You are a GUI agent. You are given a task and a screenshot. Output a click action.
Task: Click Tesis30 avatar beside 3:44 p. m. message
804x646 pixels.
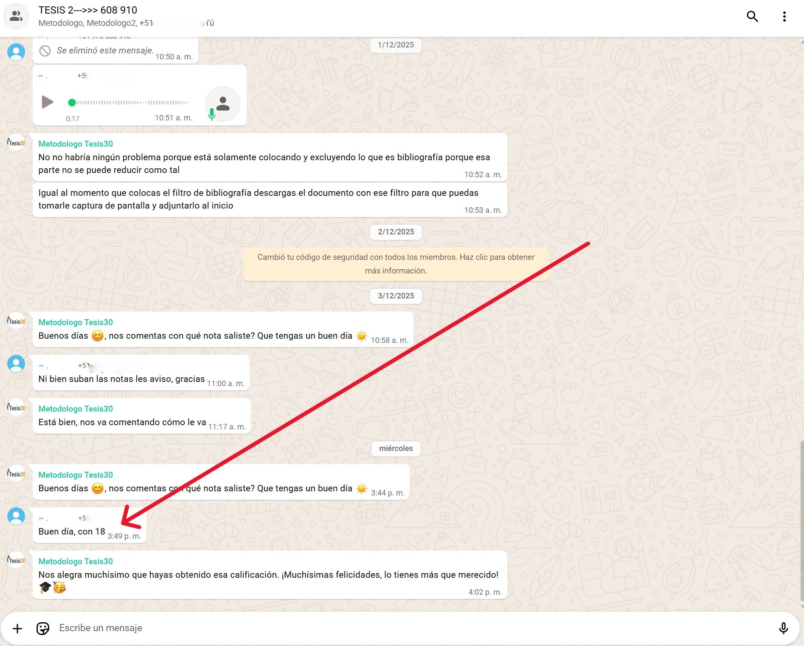pyautogui.click(x=16, y=474)
